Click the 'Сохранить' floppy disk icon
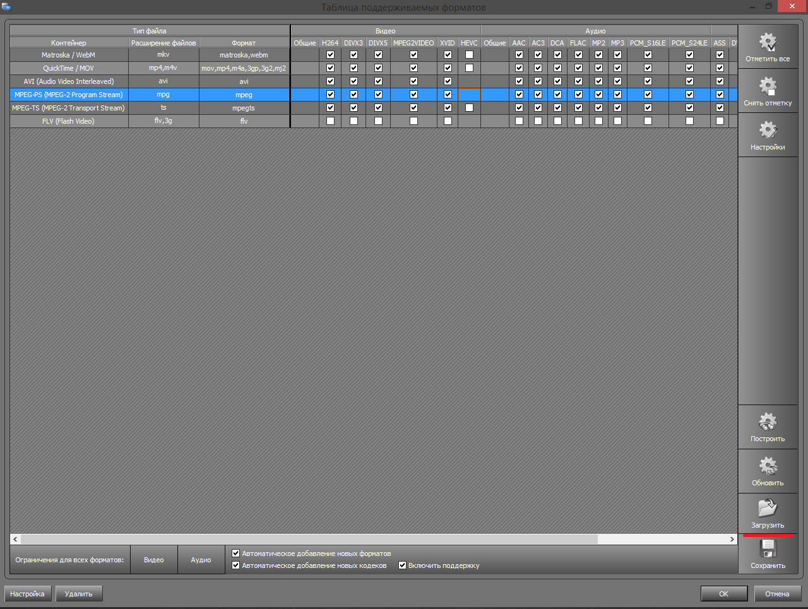This screenshot has width=808, height=609. 768,549
